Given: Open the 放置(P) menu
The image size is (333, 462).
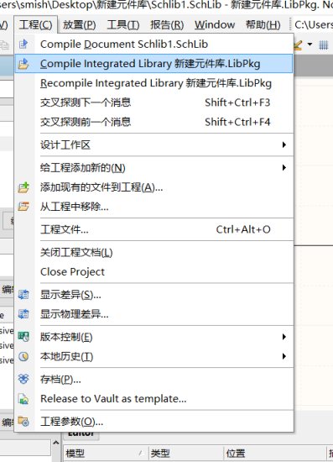Looking at the screenshot, I should [x=79, y=24].
